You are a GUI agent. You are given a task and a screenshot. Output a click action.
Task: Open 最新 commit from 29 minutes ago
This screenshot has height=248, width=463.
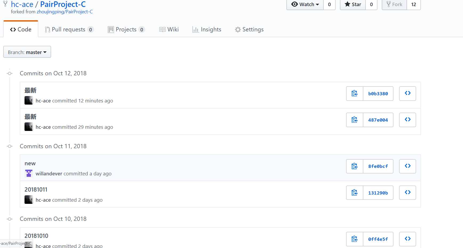(30, 117)
